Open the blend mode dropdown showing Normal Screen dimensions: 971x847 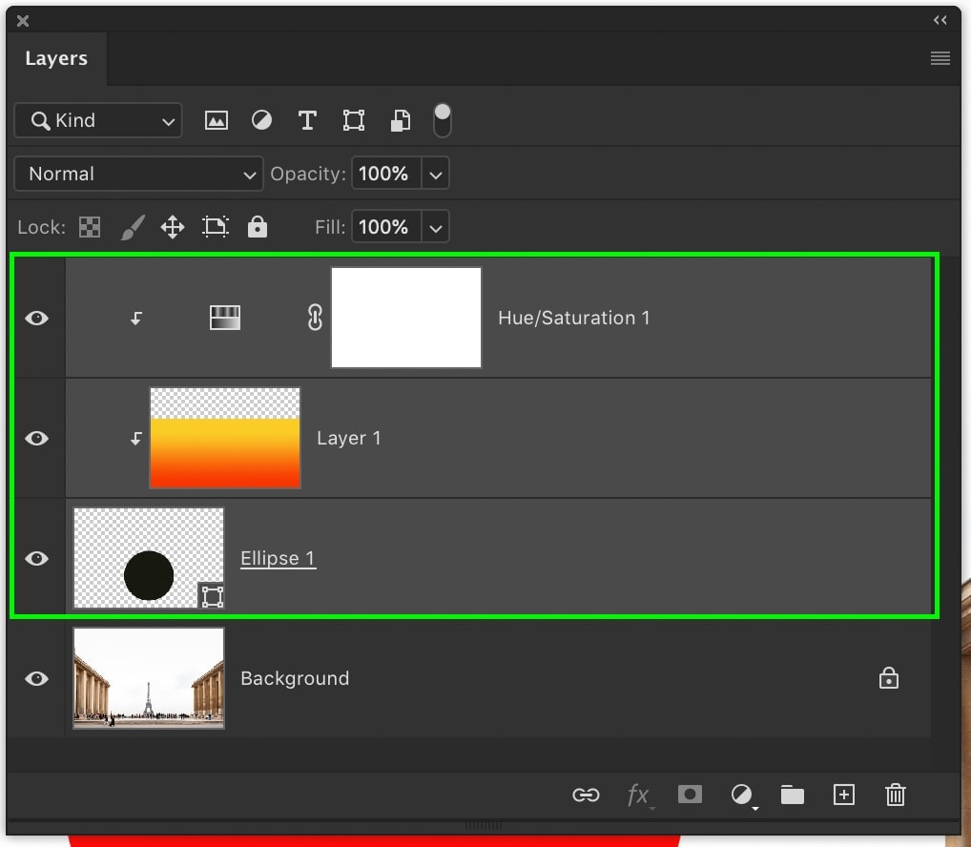pyautogui.click(x=137, y=174)
